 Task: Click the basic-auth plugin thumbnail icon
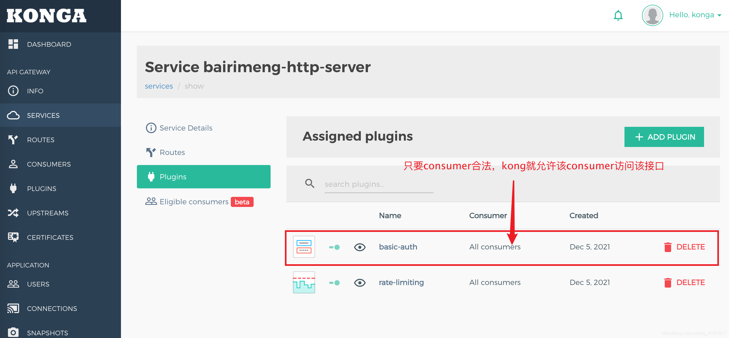(304, 247)
